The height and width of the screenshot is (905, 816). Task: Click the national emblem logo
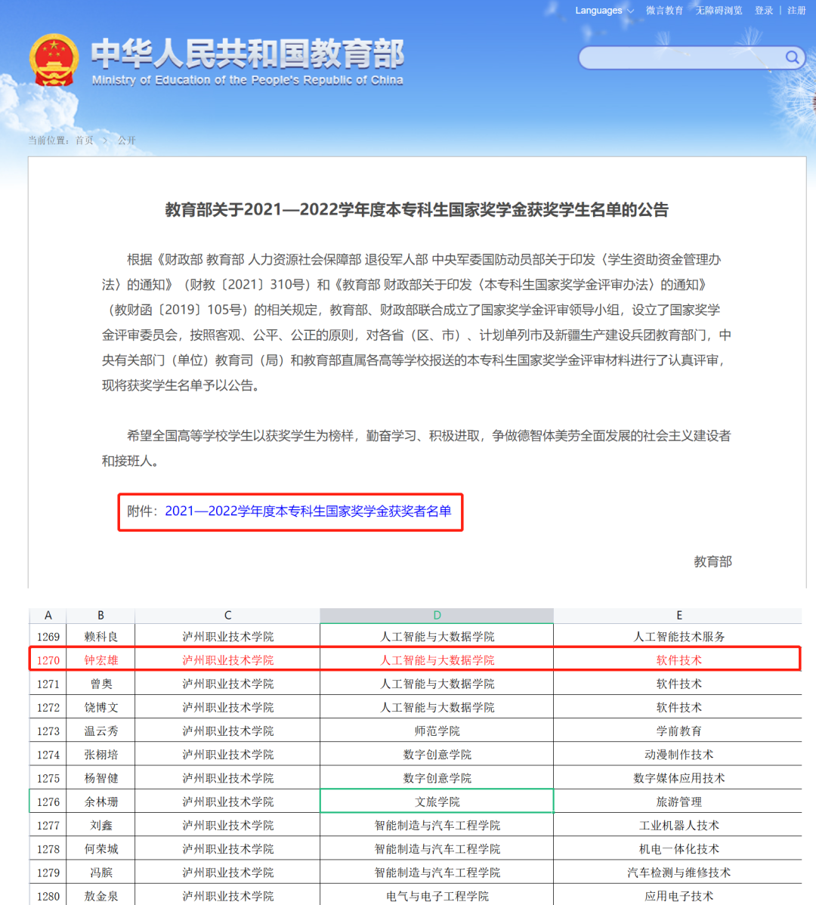54,60
